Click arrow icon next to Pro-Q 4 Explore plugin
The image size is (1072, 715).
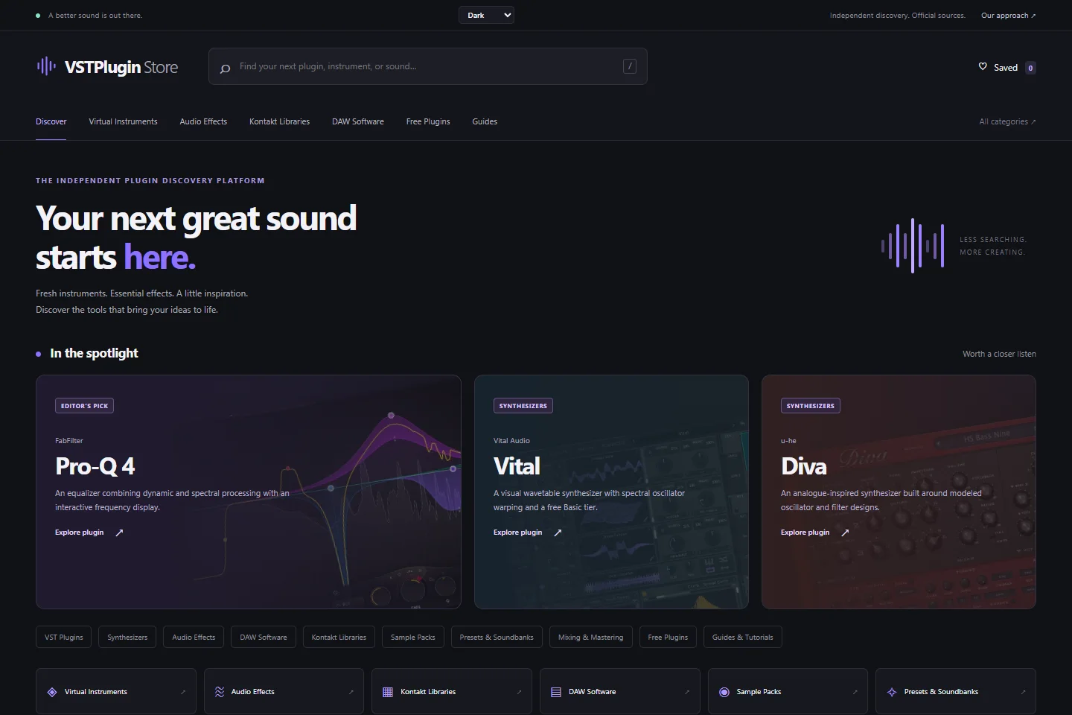point(119,533)
